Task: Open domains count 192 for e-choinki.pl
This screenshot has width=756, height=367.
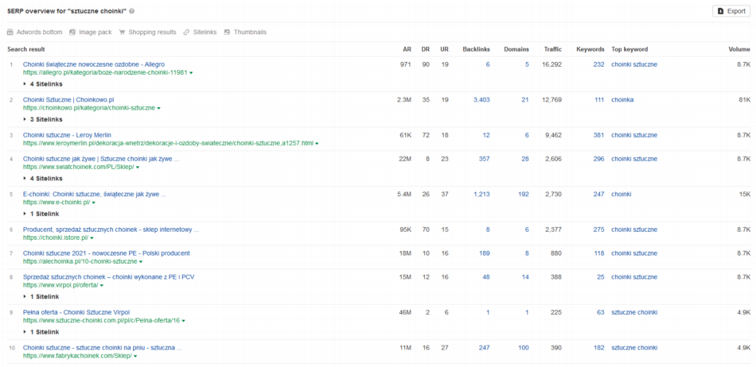Action: point(522,194)
